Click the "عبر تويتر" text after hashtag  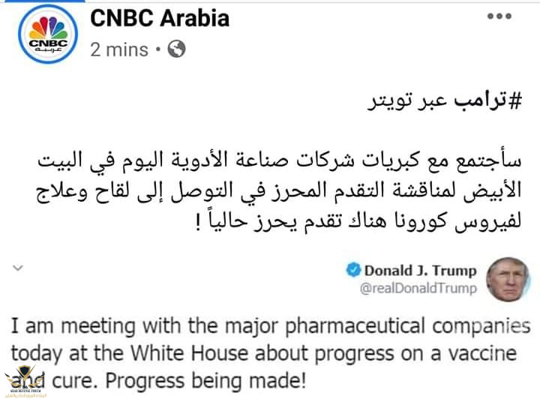(x=407, y=101)
